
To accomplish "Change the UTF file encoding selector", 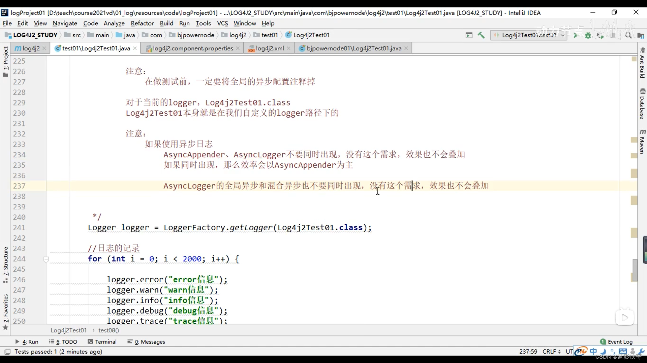I will [569, 352].
